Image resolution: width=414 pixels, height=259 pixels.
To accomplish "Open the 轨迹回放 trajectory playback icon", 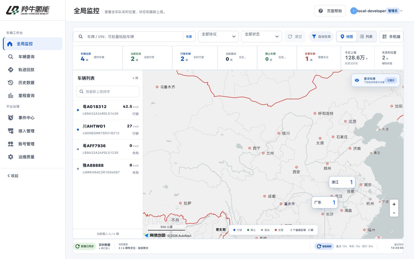I will [11, 70].
